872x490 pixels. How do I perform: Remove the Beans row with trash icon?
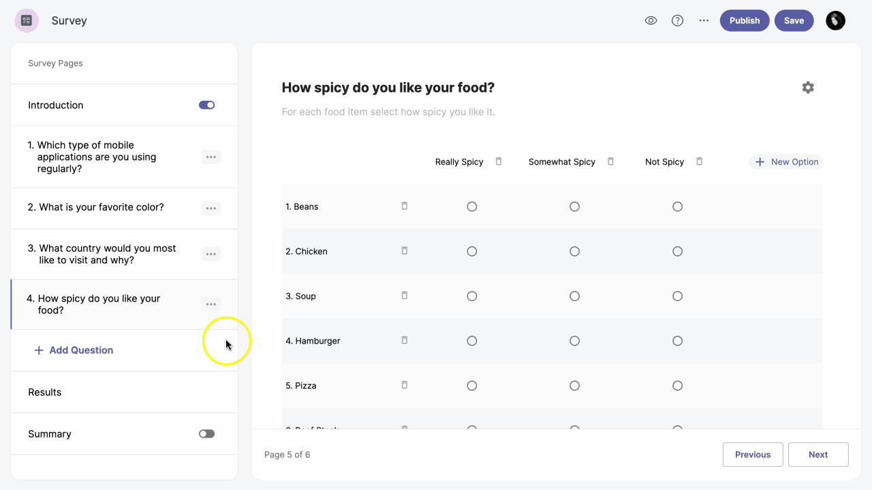(404, 206)
